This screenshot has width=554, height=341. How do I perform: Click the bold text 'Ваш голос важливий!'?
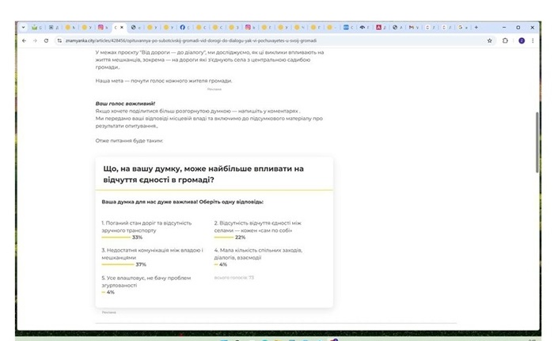(125, 104)
